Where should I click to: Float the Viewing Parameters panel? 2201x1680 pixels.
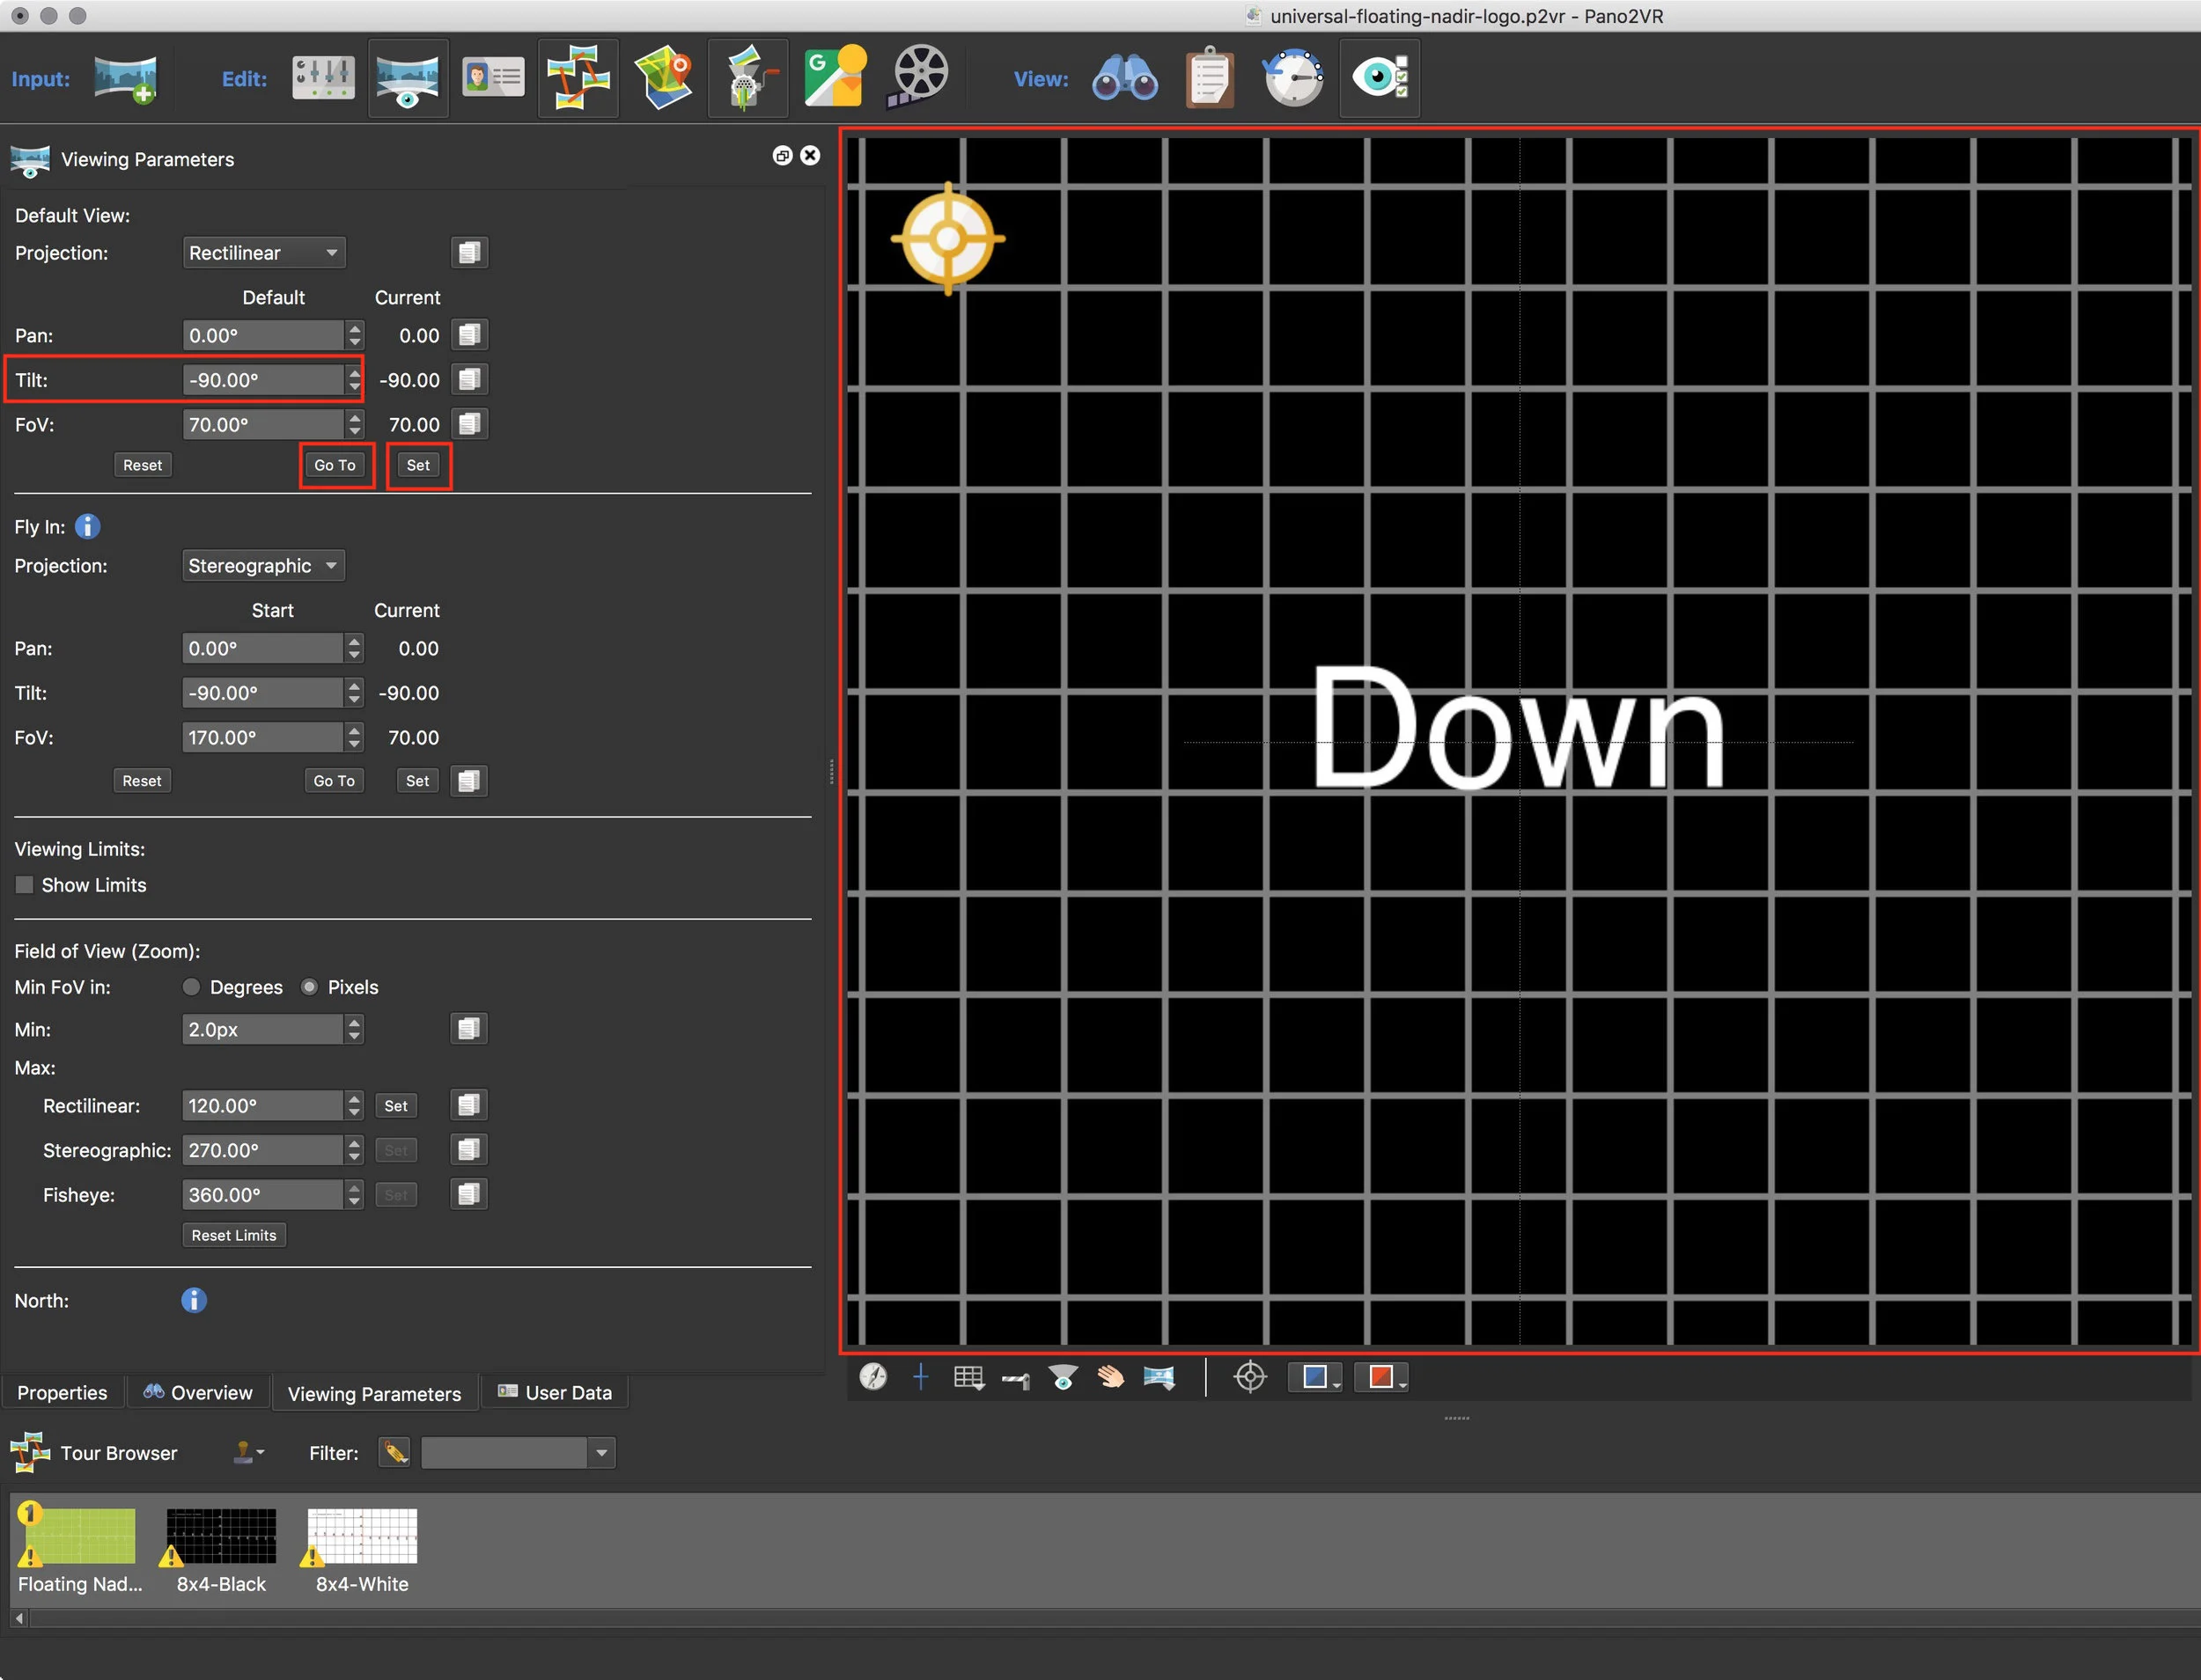pyautogui.click(x=783, y=156)
